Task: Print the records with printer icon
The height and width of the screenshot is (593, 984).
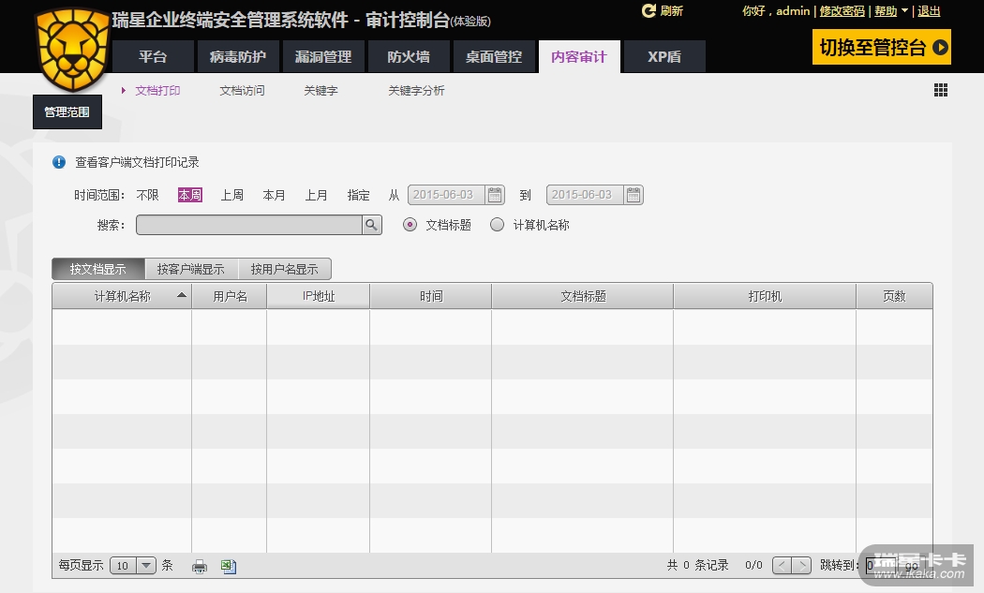Action: (199, 566)
